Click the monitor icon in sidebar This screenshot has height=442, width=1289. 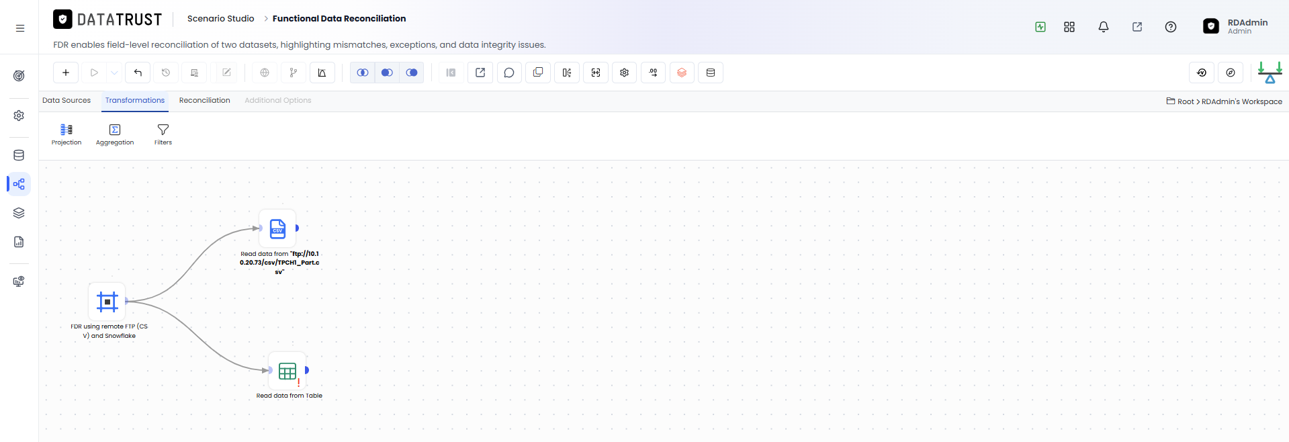(19, 281)
